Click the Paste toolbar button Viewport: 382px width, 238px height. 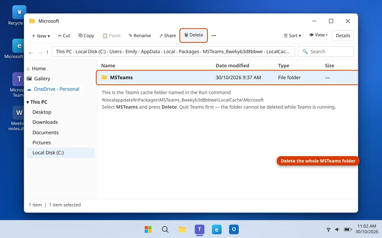point(112,36)
